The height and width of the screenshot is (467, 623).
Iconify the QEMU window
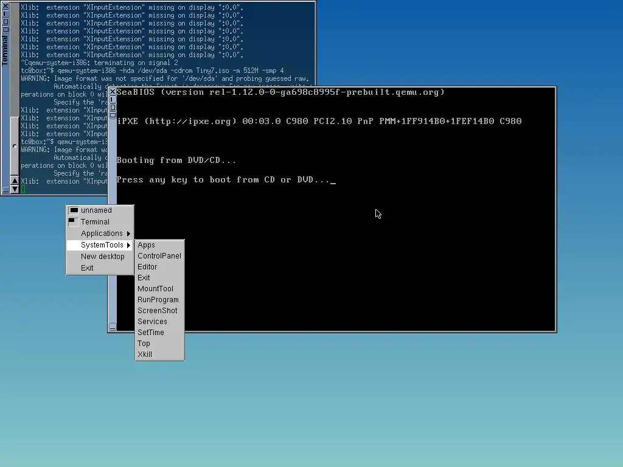[x=113, y=100]
